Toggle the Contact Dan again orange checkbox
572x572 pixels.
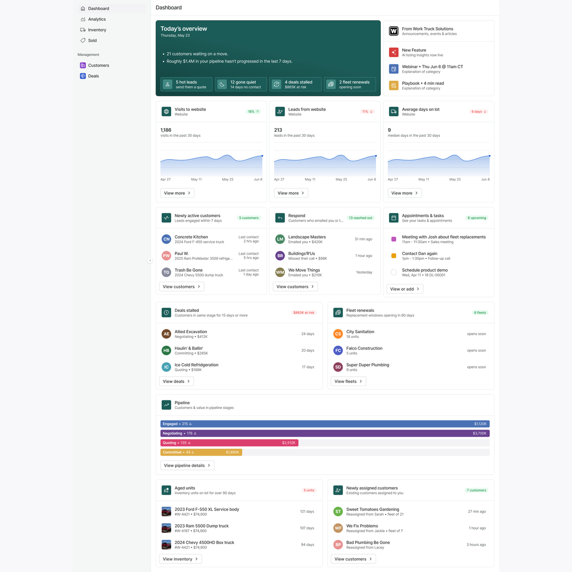(x=394, y=256)
